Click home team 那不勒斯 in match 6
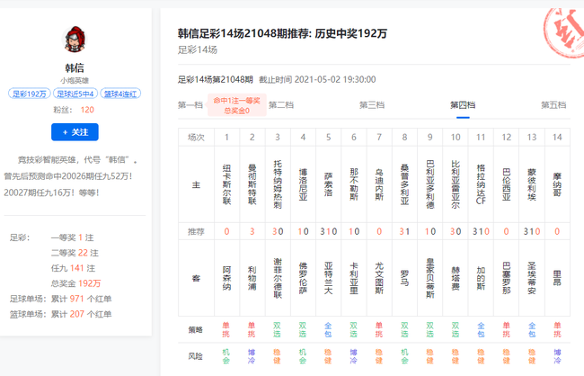Viewport: 584px width, 376px height. pyautogui.click(x=354, y=184)
